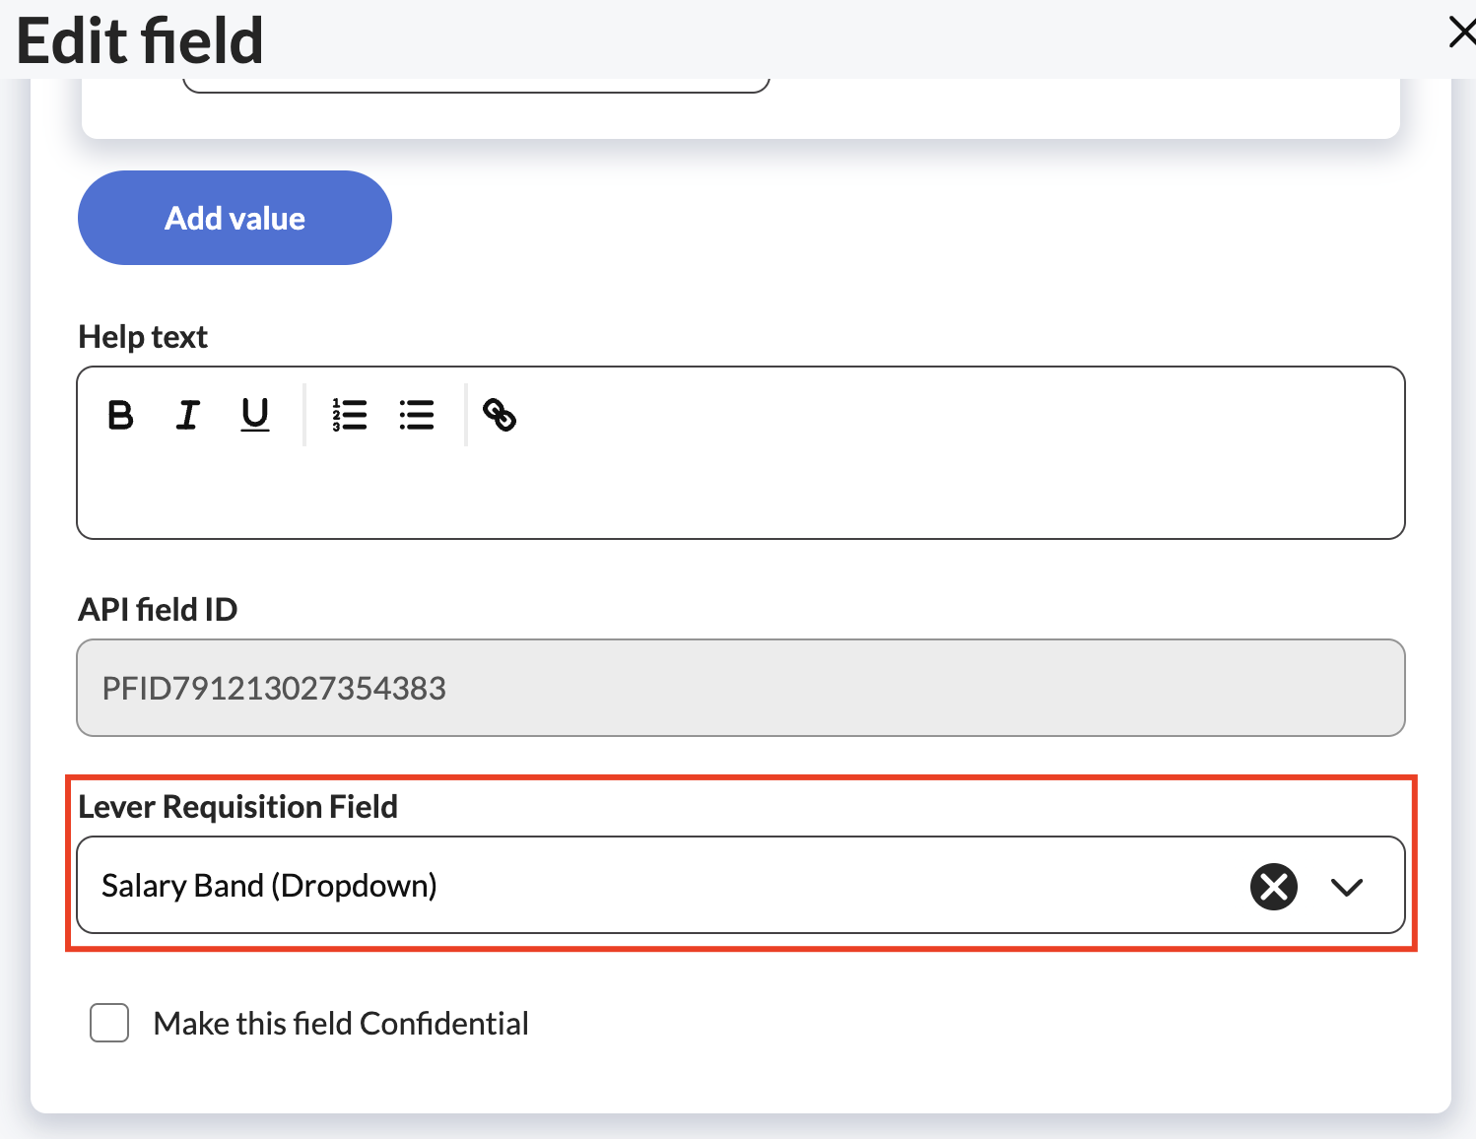The height and width of the screenshot is (1139, 1476).
Task: Insert a bullet list in Help text
Action: pos(416,415)
